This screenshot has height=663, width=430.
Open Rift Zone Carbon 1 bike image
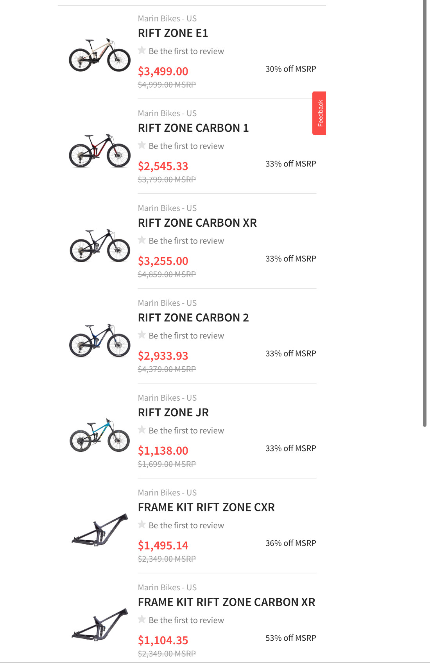99,151
